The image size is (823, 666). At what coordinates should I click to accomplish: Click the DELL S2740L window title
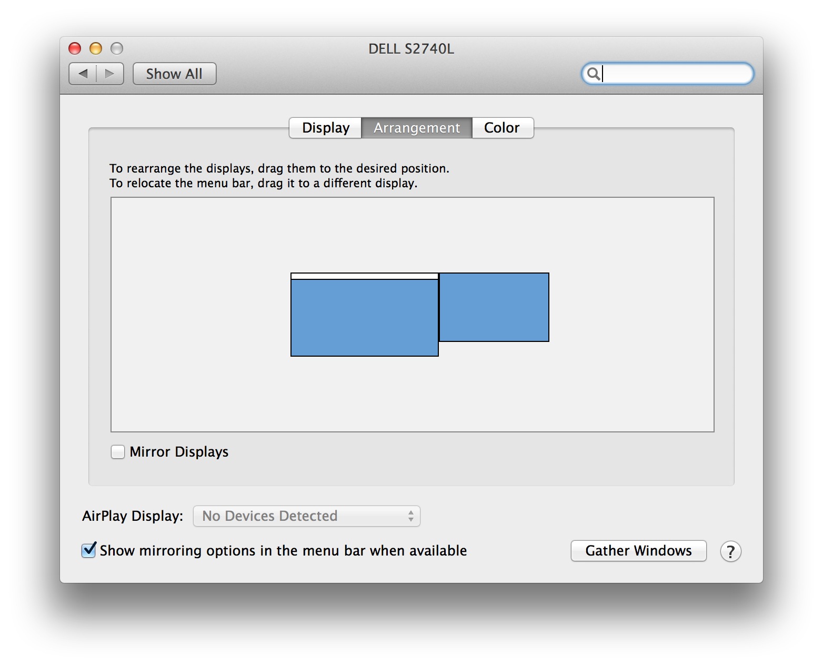pos(411,49)
